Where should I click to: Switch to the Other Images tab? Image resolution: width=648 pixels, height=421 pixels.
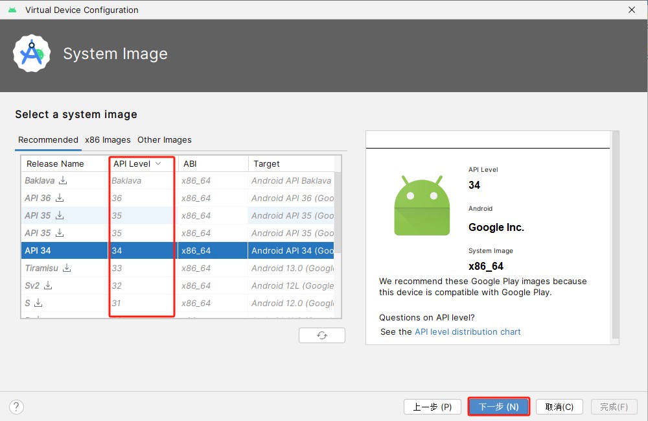(165, 139)
